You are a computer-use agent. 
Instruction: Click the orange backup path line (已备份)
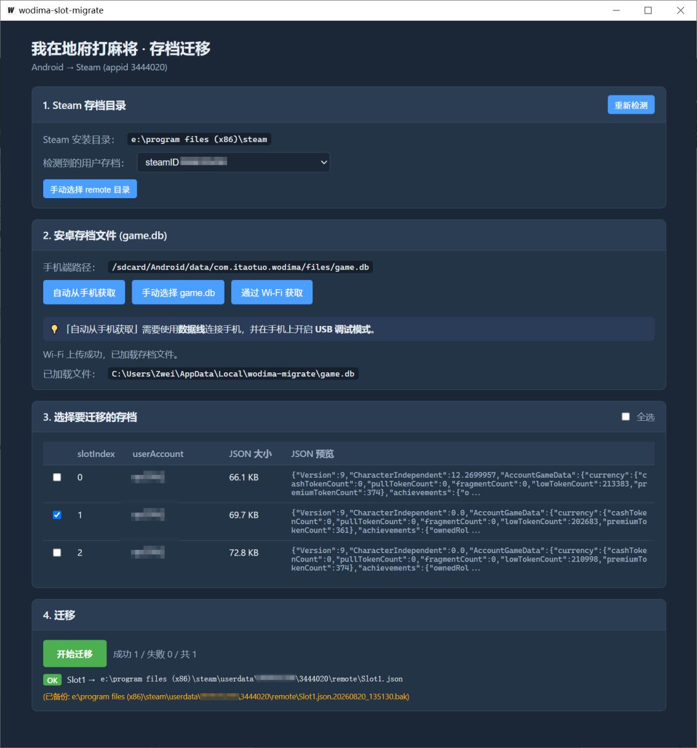click(226, 696)
